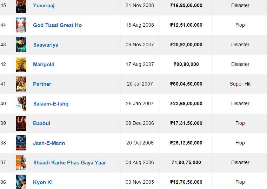The height and width of the screenshot is (189, 267).
Task: Open Shaadi Karke Phas Gaya Yaar link
Action: (x=69, y=163)
